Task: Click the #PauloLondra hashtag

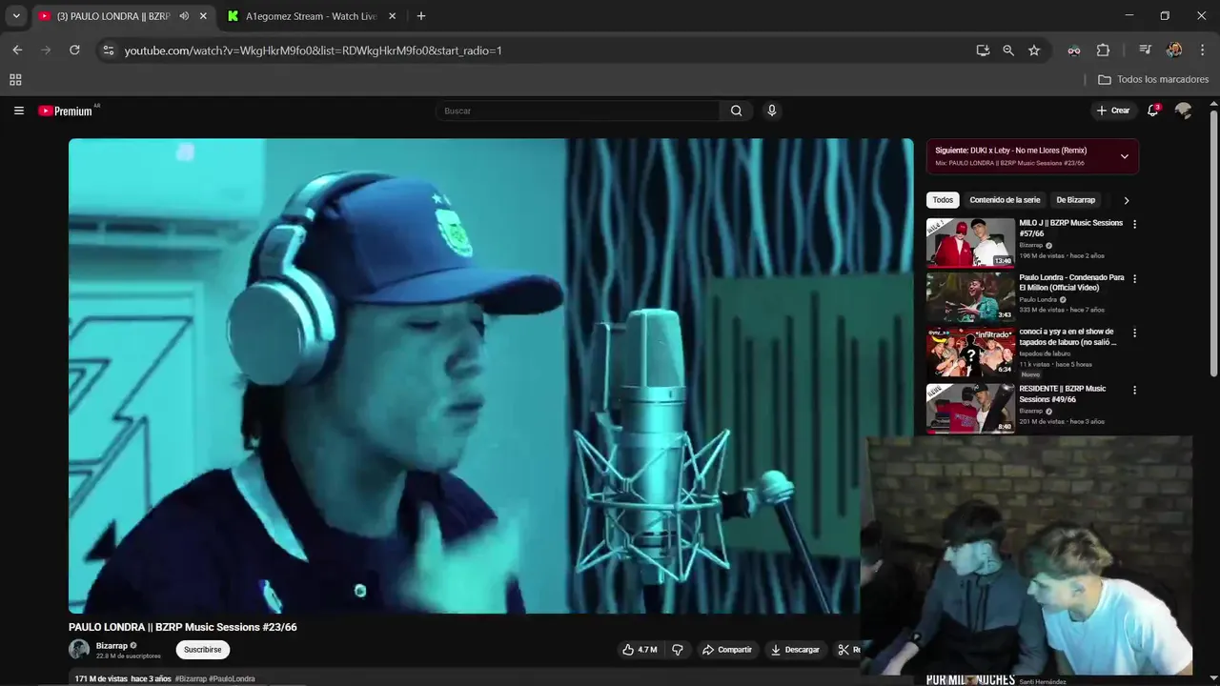Action: 232,679
